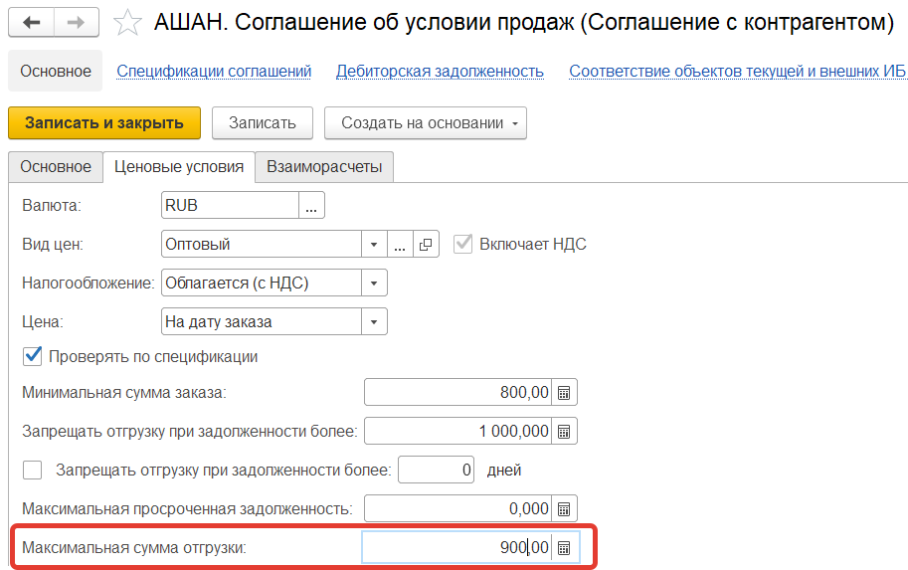The width and height of the screenshot is (908, 570).
Task: Switch to the Взаиморасчеты tab
Action: click(324, 167)
